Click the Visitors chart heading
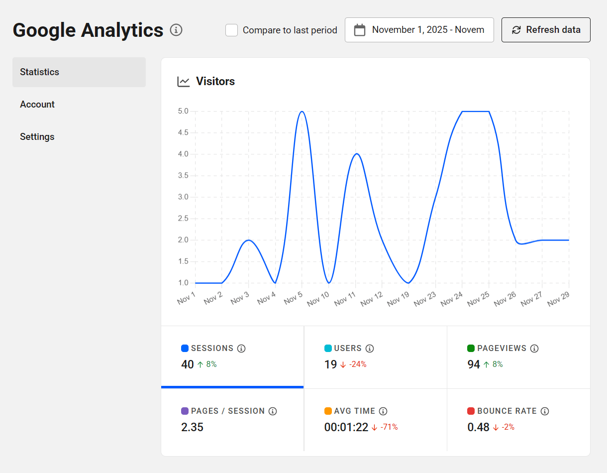The height and width of the screenshot is (473, 607). point(215,82)
